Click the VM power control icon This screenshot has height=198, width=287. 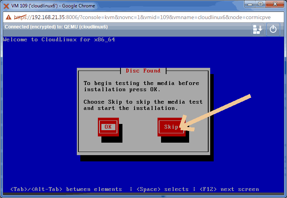click(273, 29)
